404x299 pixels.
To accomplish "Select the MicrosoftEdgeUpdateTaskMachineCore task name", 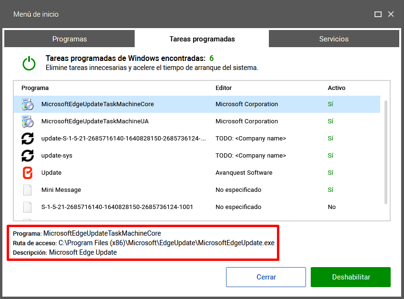I will pos(98,104).
